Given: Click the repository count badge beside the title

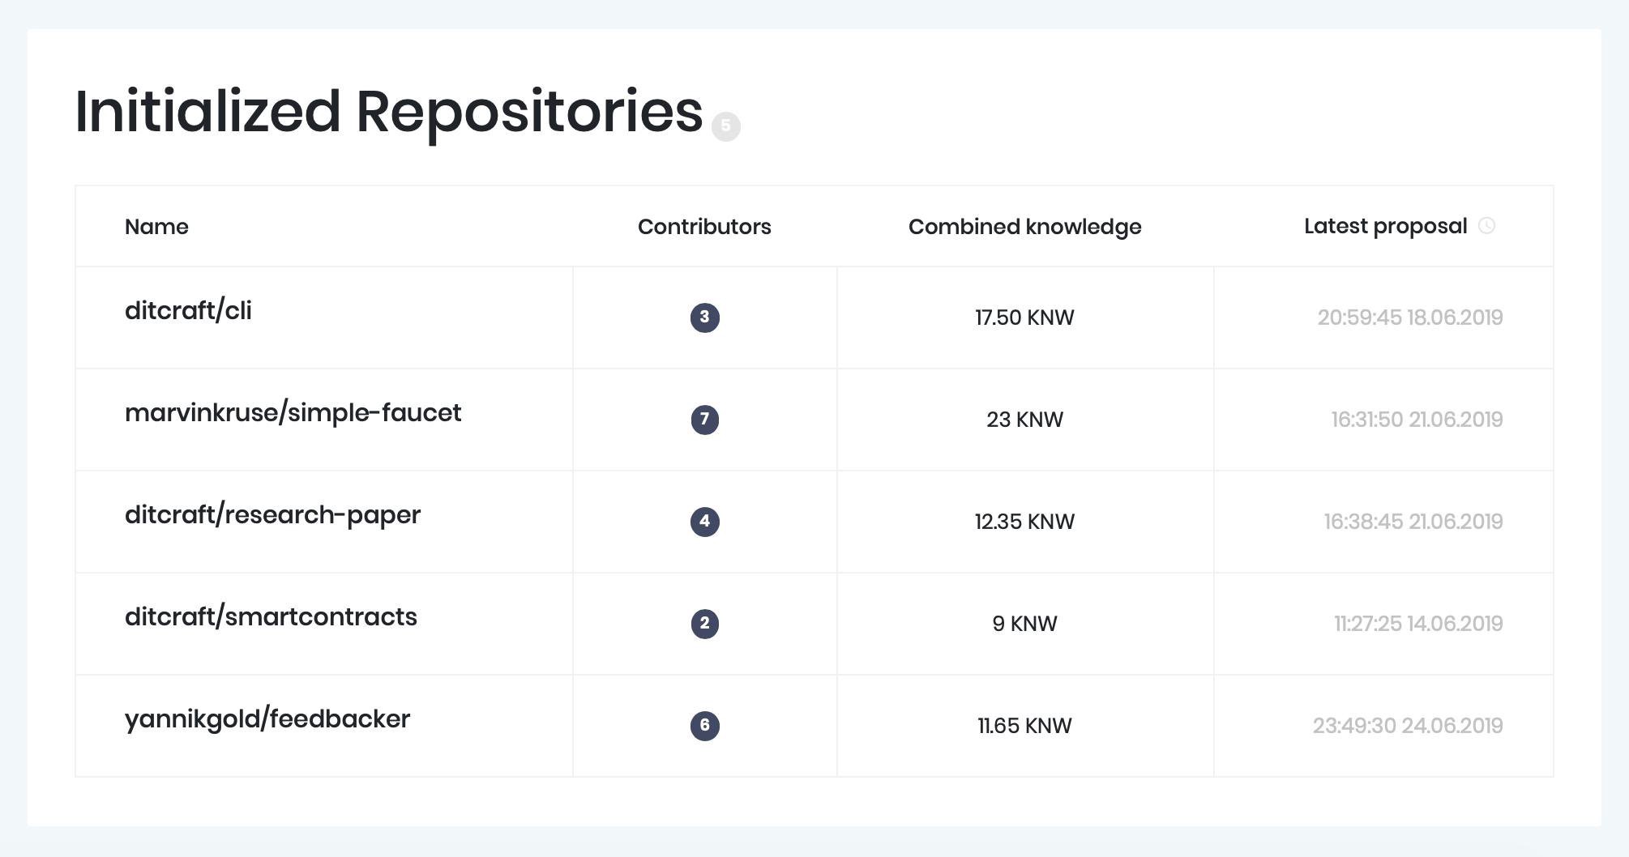Looking at the screenshot, I should (x=725, y=126).
